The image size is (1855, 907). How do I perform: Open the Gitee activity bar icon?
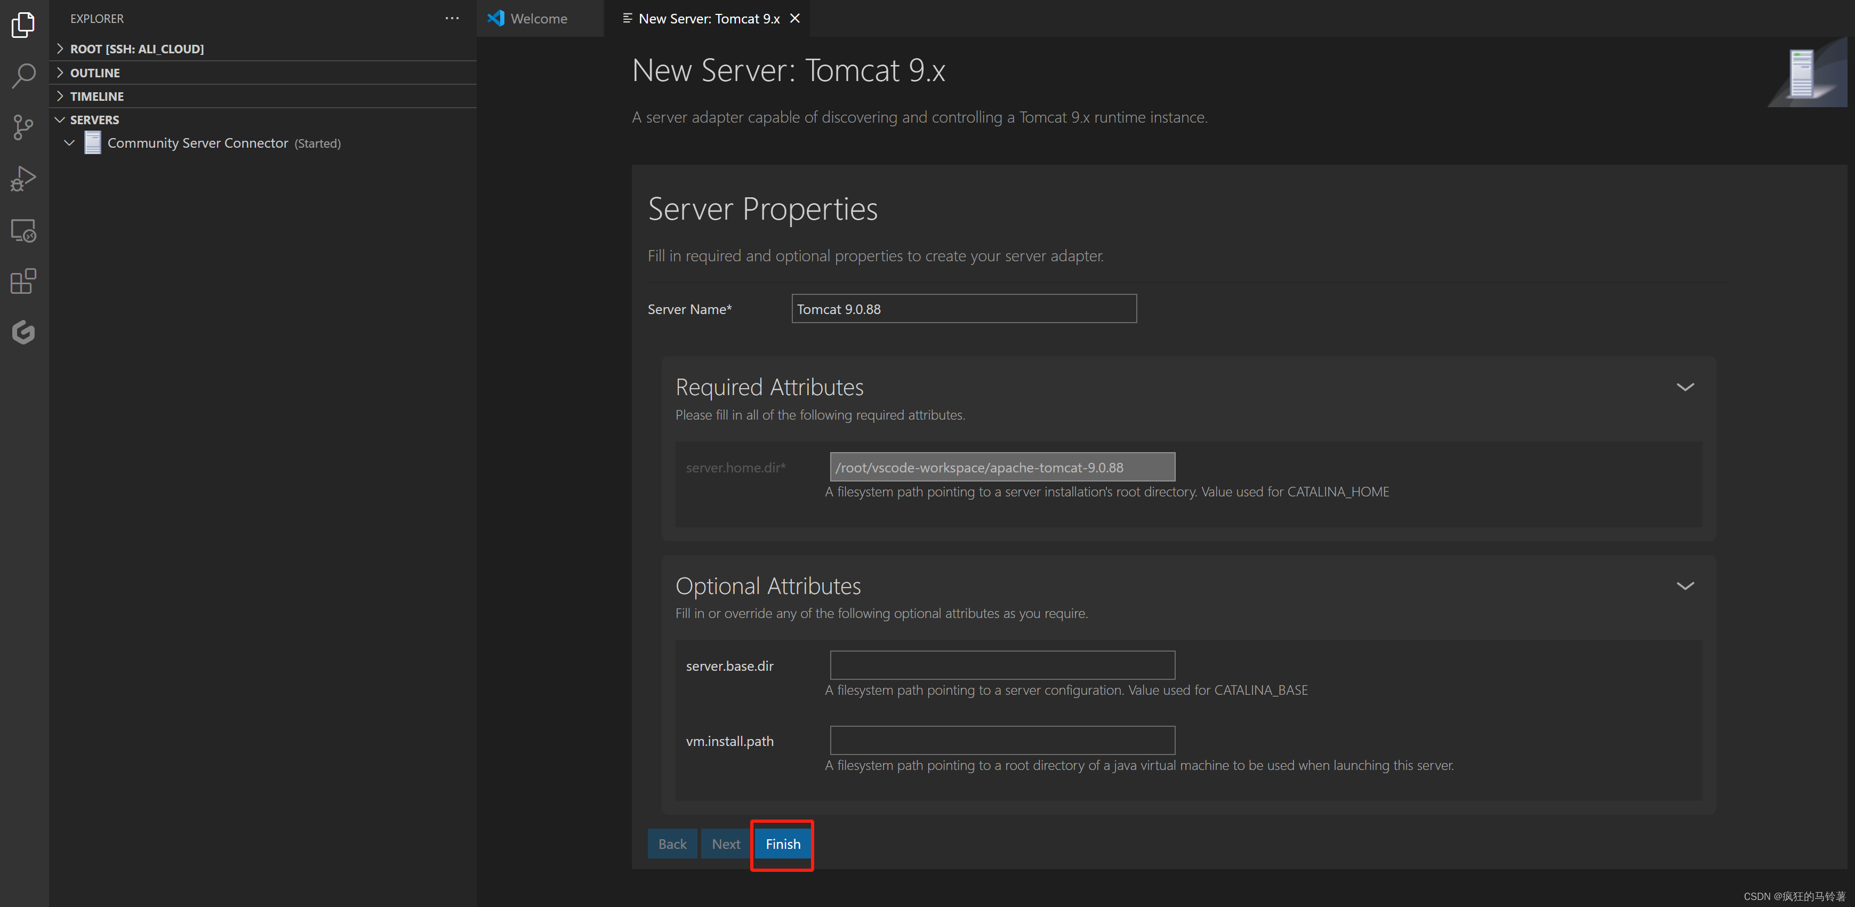pyautogui.click(x=23, y=332)
